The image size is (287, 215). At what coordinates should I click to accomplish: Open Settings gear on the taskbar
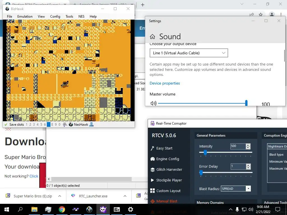pyautogui.click(x=131, y=209)
